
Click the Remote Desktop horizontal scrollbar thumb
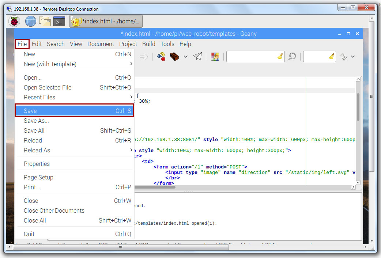point(121,247)
